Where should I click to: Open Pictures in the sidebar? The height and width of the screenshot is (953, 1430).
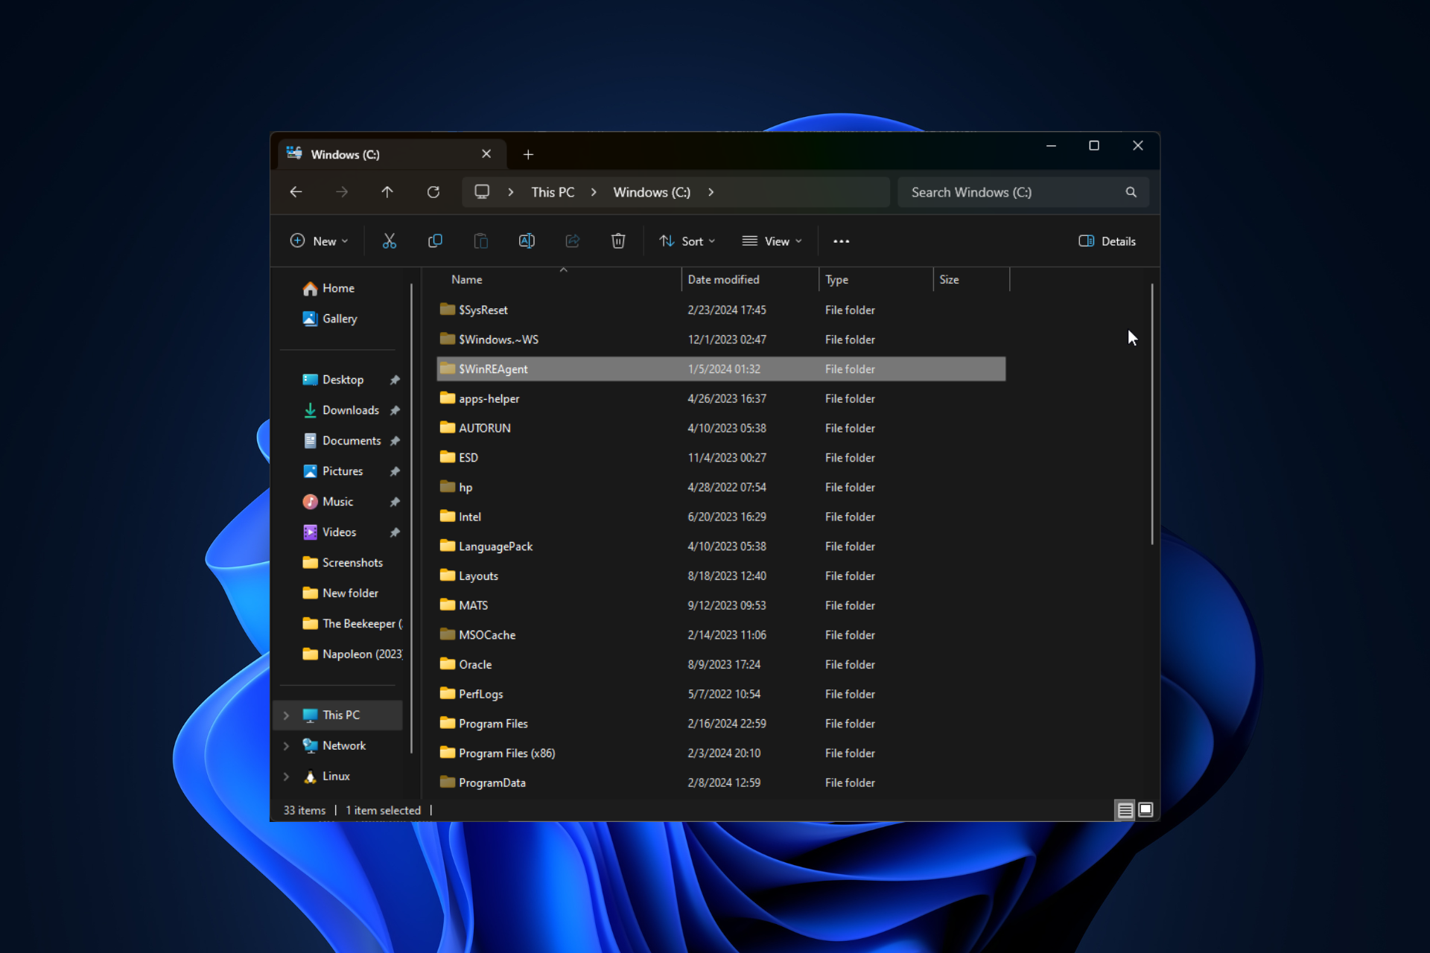coord(333,471)
